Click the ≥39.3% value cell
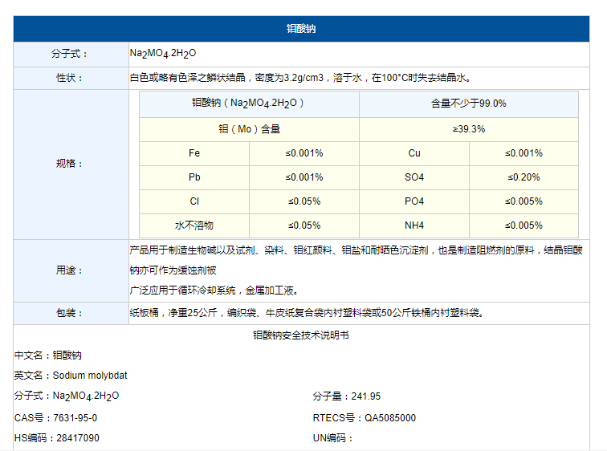The height and width of the screenshot is (451, 607). click(468, 128)
